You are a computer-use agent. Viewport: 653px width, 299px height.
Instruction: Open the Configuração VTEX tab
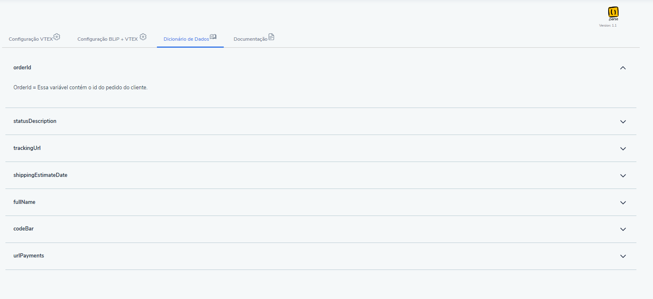pos(34,38)
